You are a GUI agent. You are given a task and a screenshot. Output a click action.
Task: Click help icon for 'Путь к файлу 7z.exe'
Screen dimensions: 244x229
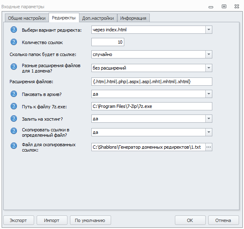click(x=14, y=106)
